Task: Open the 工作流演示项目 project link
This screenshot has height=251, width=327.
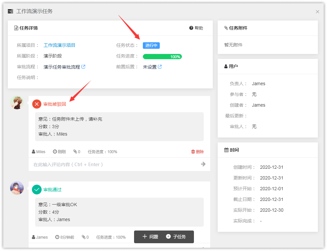Action: pos(60,45)
